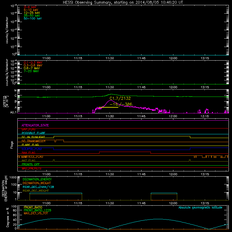Select the BAD_PACKETS flag label
232x232 pixels.
pyautogui.click(x=31, y=168)
